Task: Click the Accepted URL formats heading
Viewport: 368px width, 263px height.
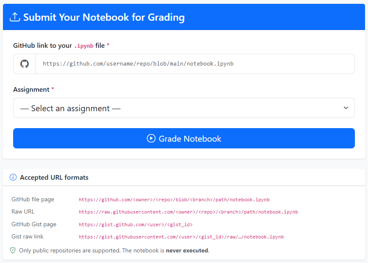Action: coord(54,178)
